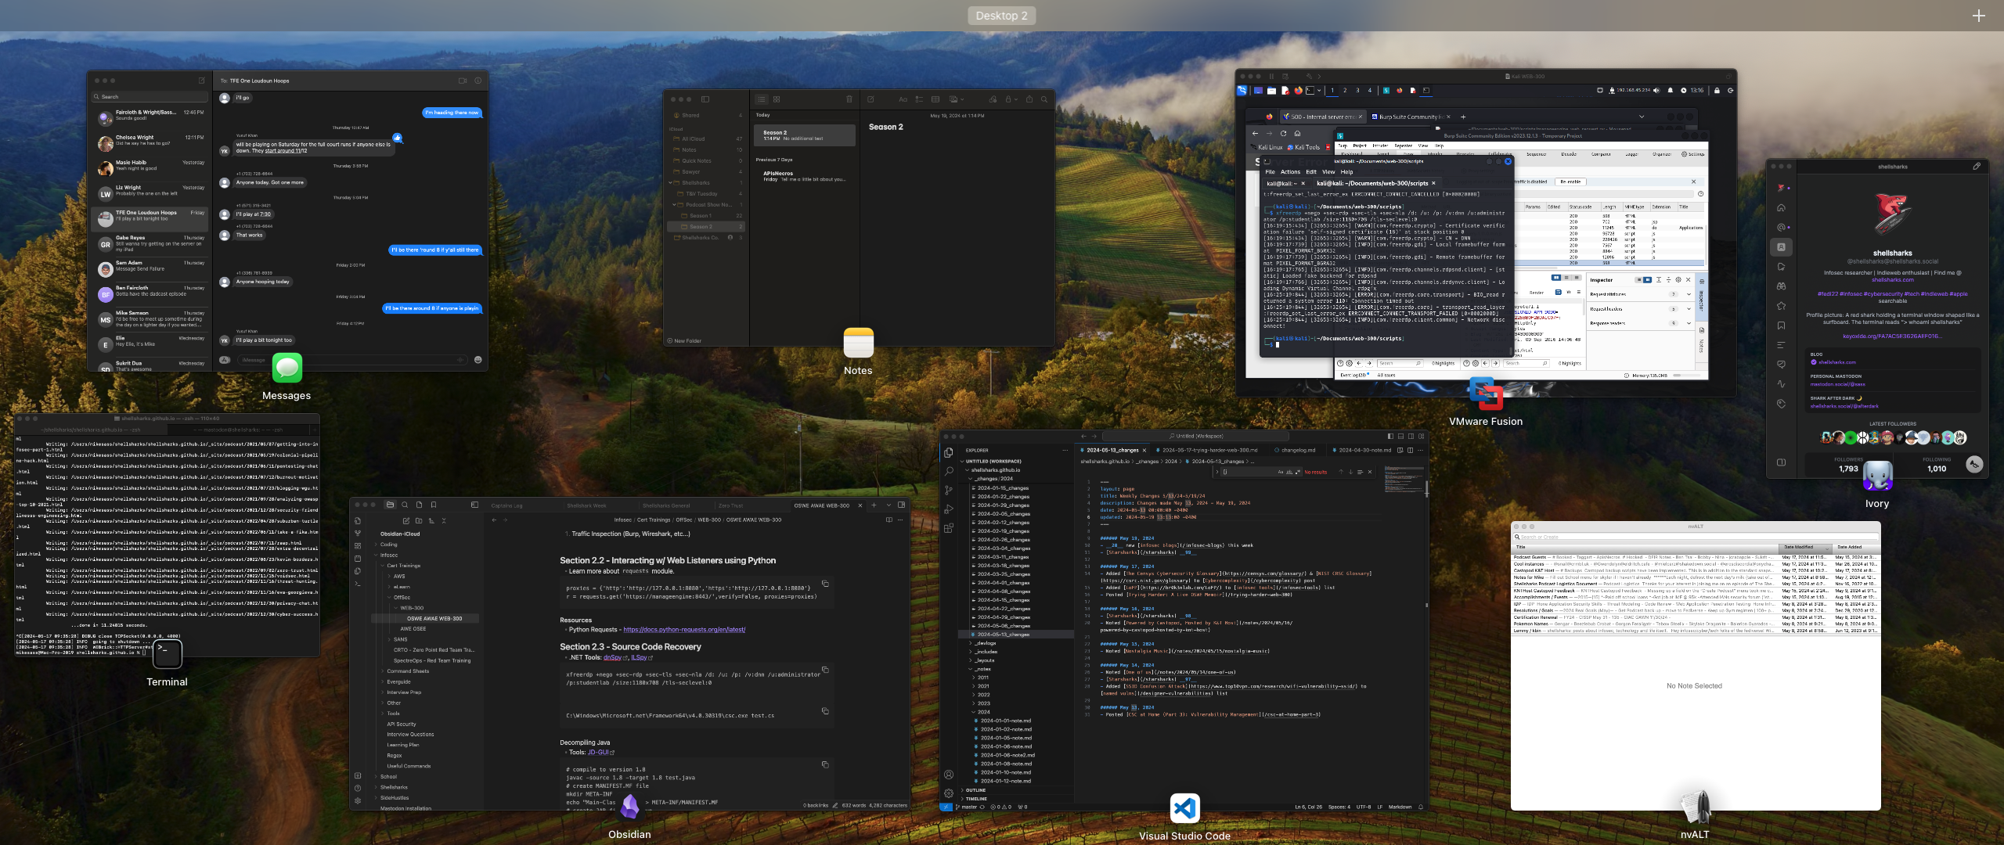2004x845 pixels.
Task: Open shellsharks.com blog link in Ivory profile
Action: point(1836,362)
